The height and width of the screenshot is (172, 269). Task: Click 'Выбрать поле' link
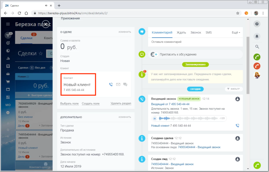point(69,104)
